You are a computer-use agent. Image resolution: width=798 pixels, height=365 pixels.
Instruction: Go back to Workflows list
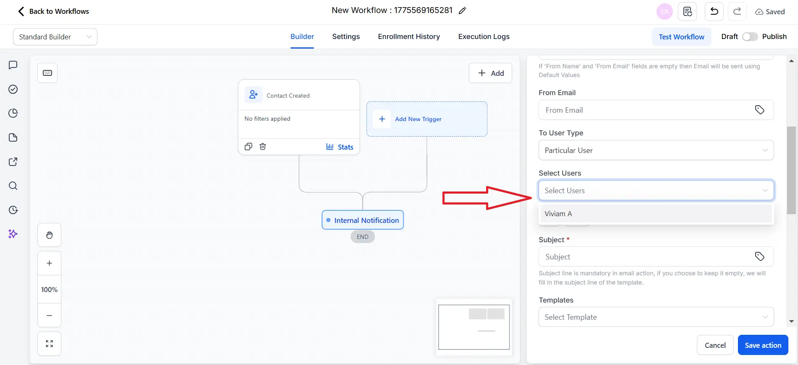pyautogui.click(x=53, y=11)
